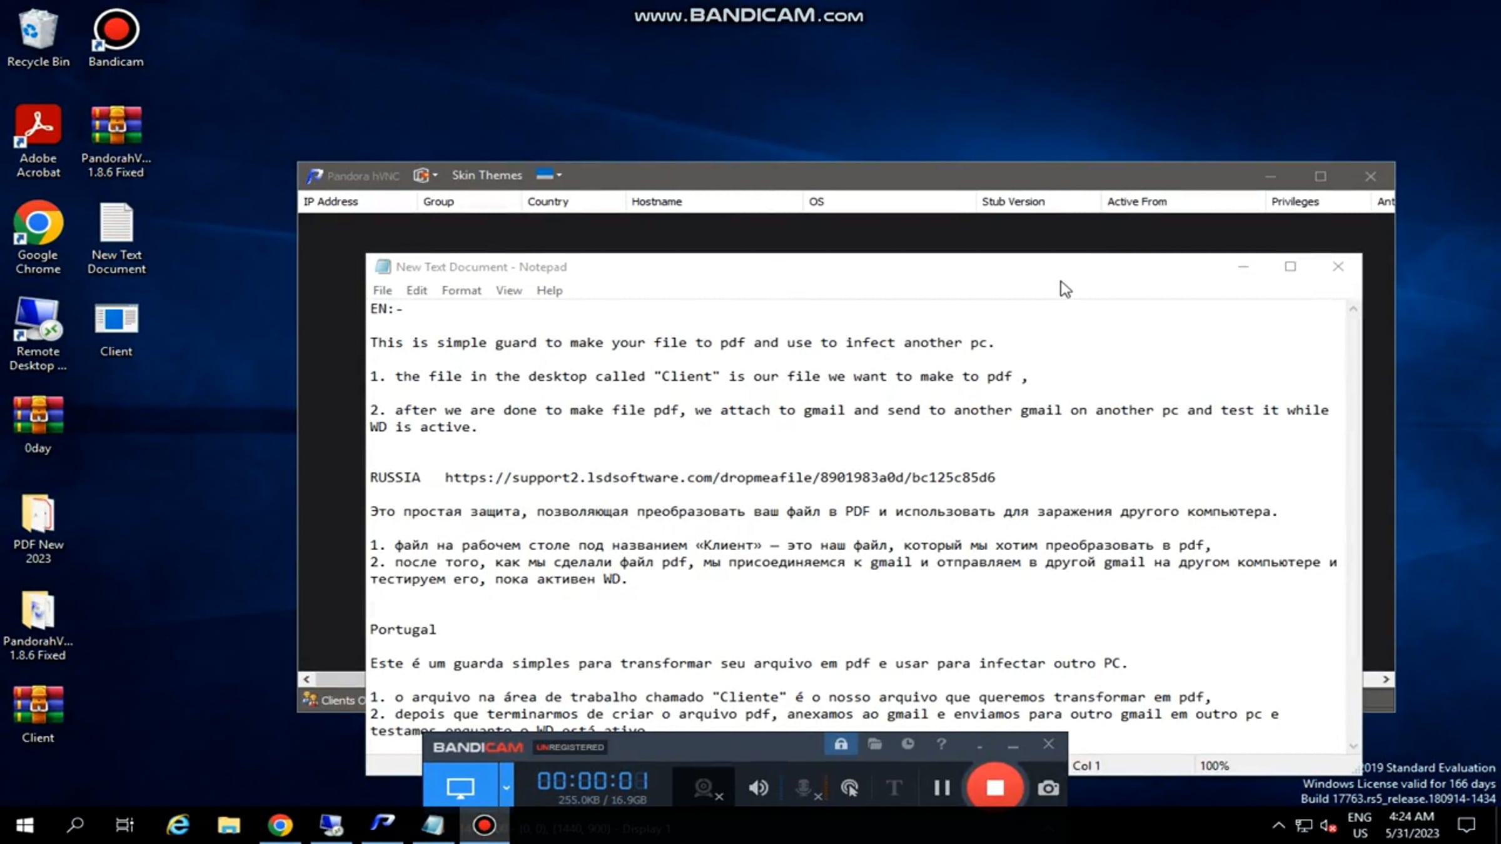
Task: Open the taskbar clock showing 4:24 AM
Action: (x=1412, y=825)
